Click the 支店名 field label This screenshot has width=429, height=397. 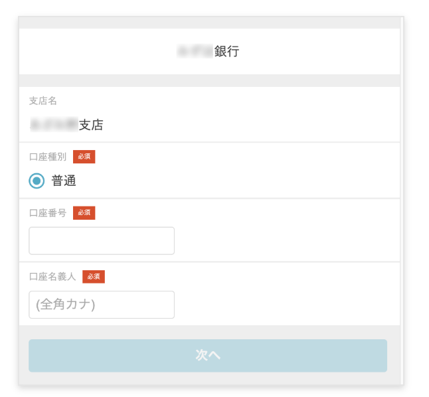(43, 101)
